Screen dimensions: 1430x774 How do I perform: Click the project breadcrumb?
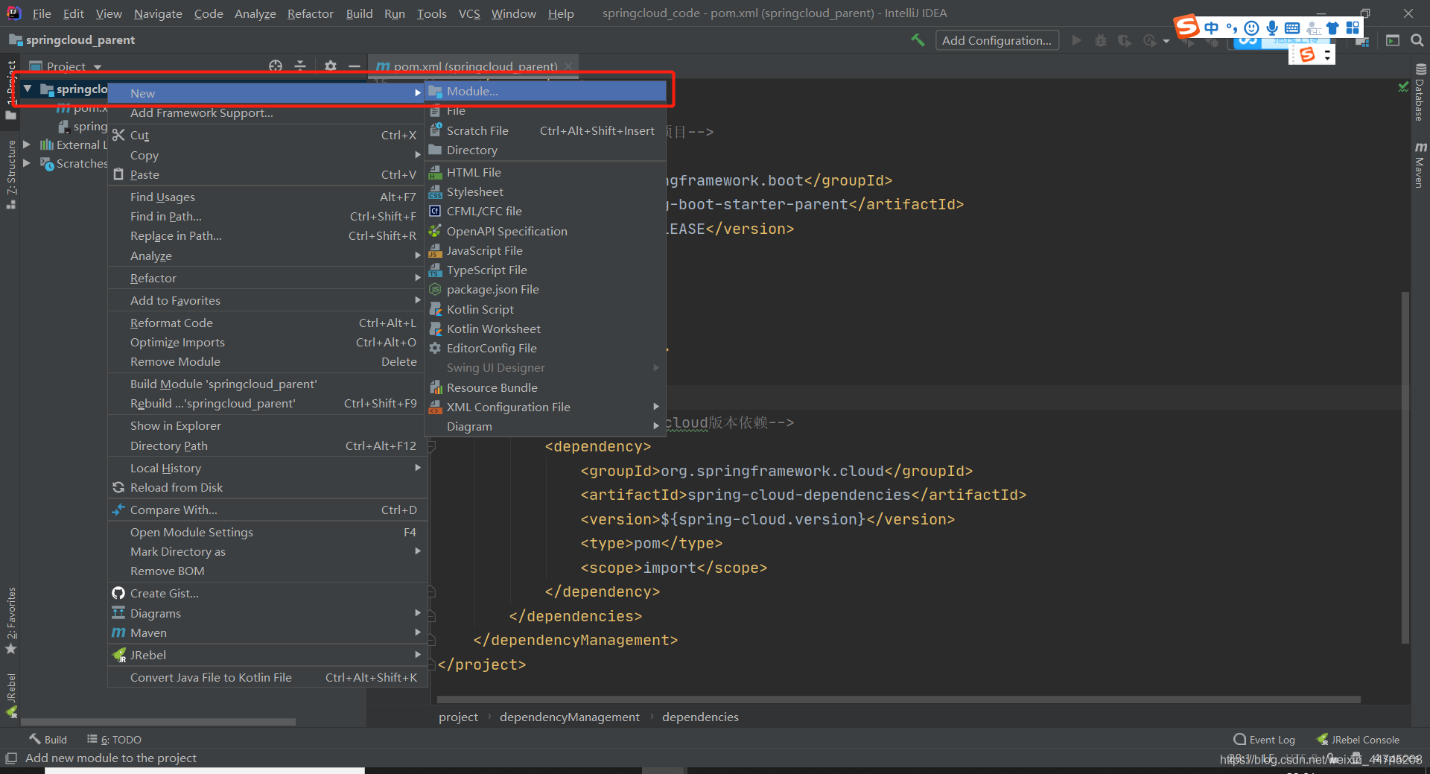[x=458, y=717]
